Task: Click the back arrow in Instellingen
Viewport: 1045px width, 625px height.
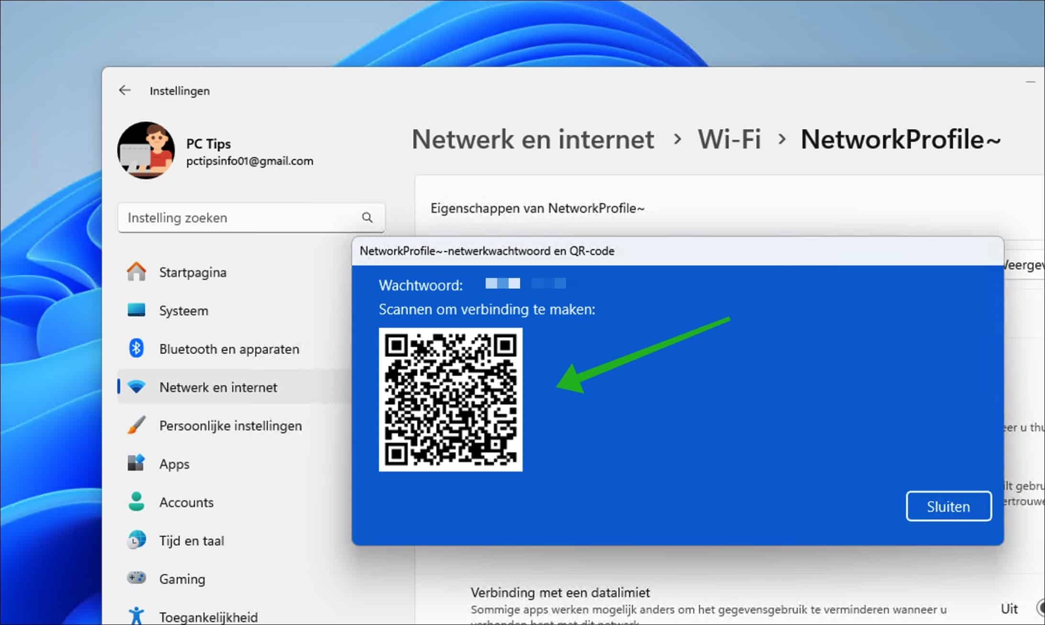Action: [125, 90]
